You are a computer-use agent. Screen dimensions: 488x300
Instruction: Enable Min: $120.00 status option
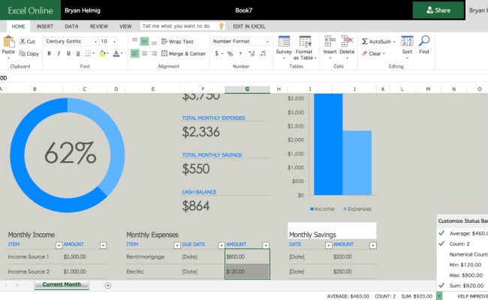465,265
